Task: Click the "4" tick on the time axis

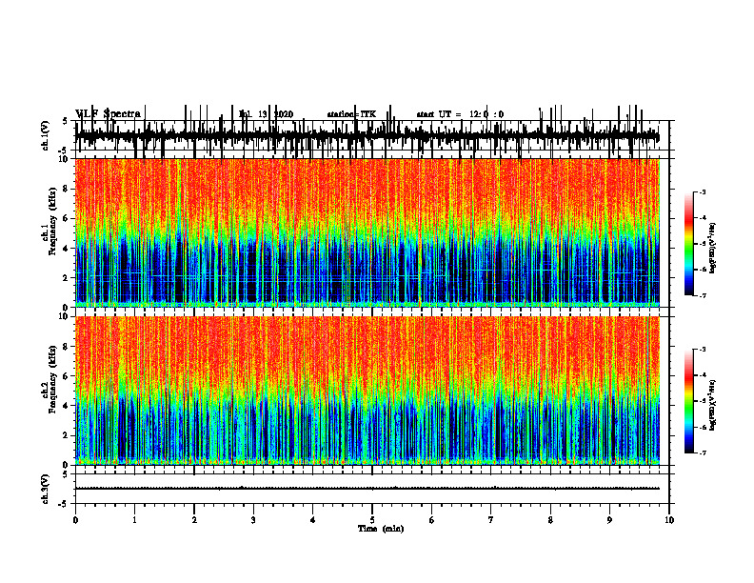Action: 313,520
